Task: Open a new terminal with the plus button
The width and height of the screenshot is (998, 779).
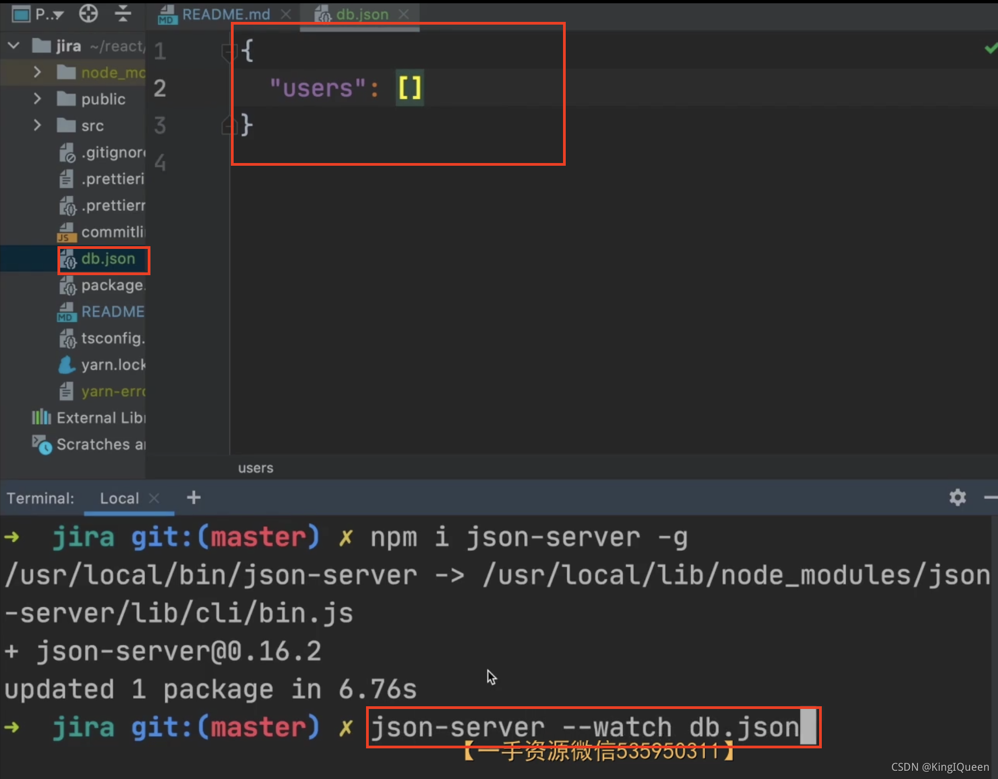Action: tap(193, 497)
